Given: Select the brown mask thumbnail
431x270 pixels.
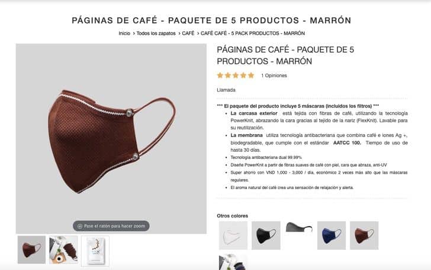Looking at the screenshot, I should pos(31,250).
